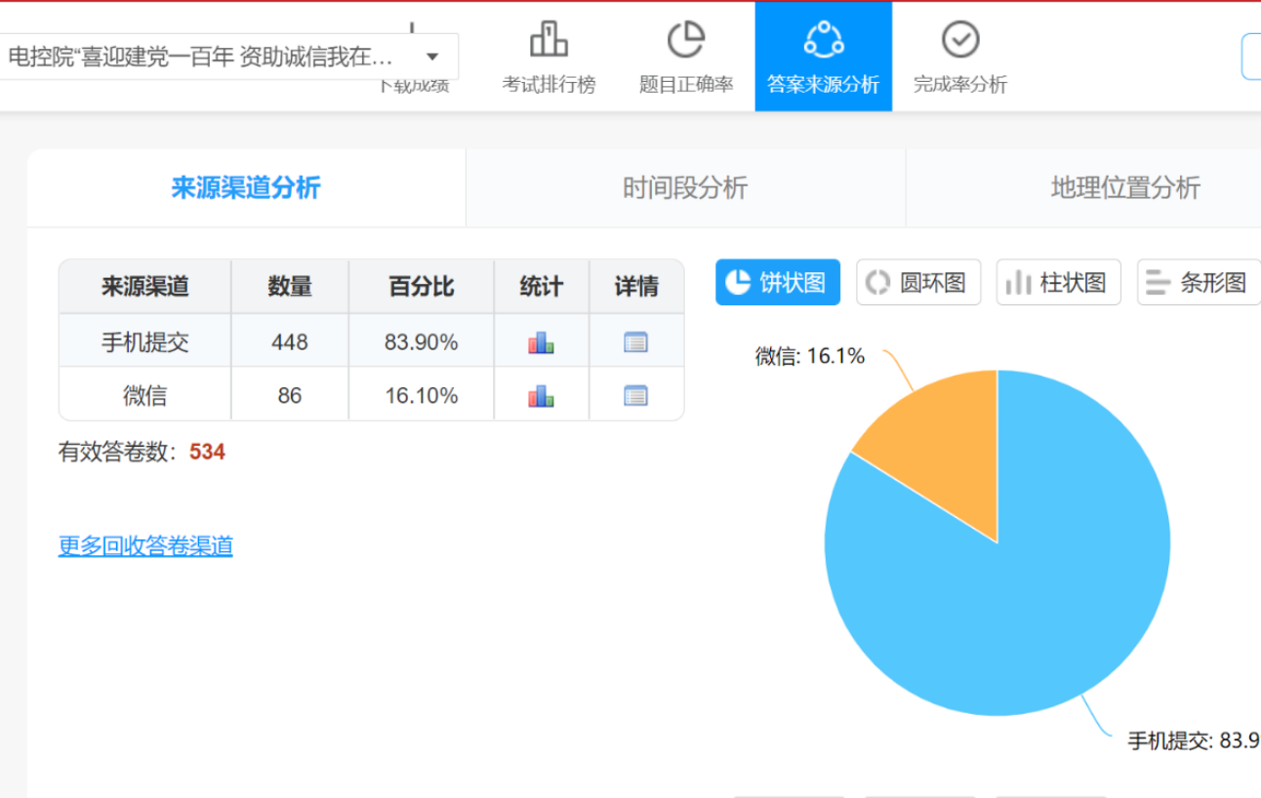Click 完成率分析 checkmark icon
1261x798 pixels.
pos(959,40)
